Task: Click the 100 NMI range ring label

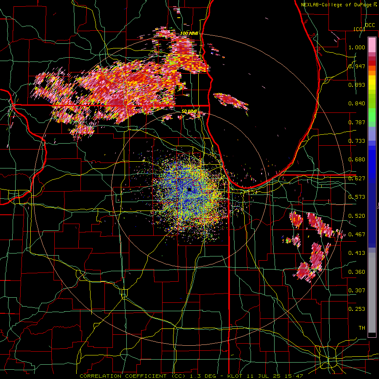Action: (x=189, y=33)
